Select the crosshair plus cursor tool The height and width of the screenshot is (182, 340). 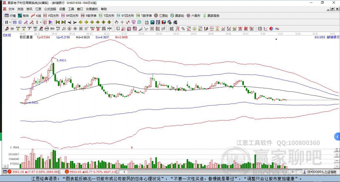coord(122,22)
